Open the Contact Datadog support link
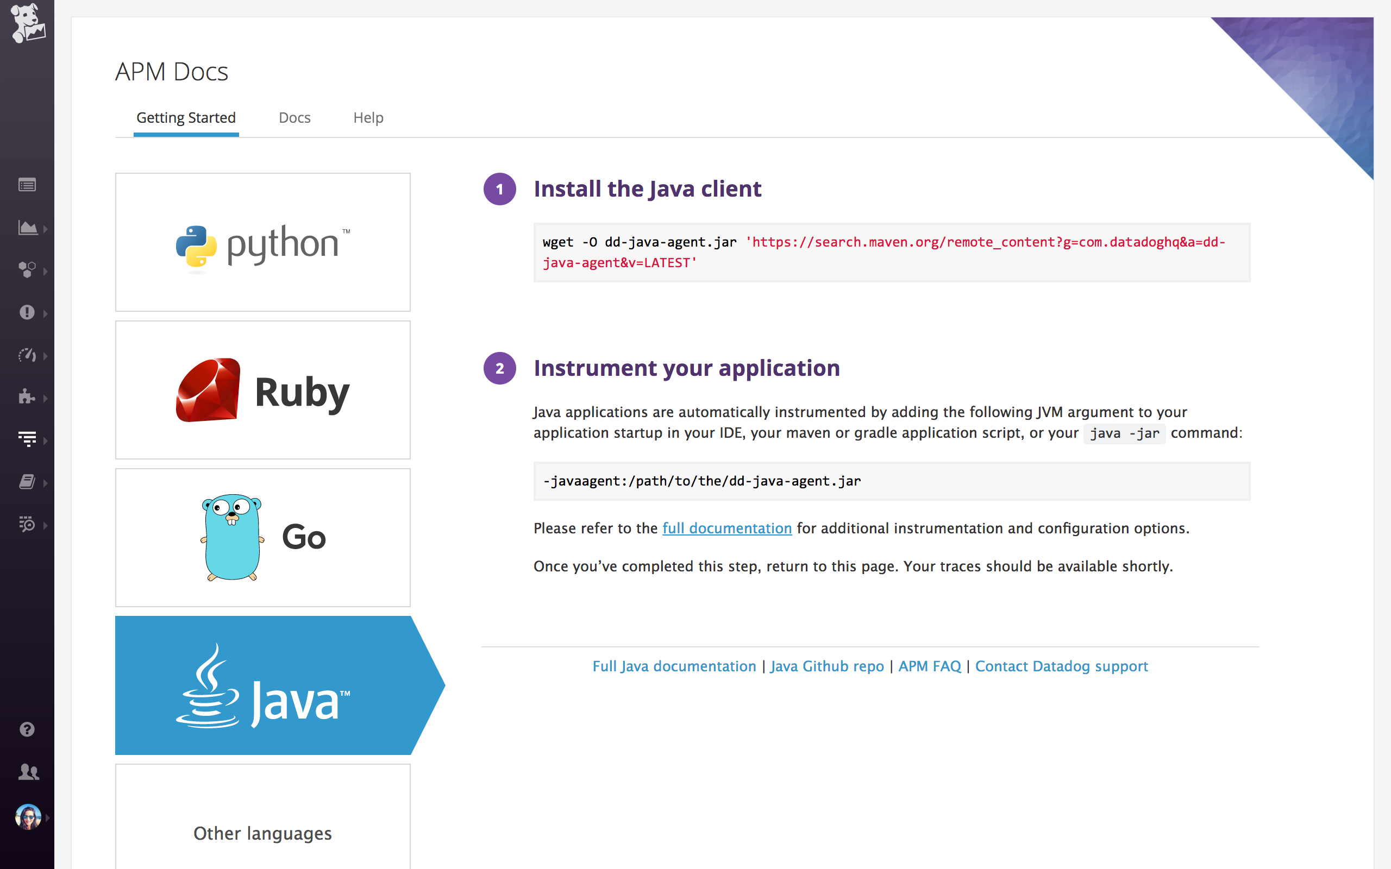This screenshot has width=1391, height=869. 1061,666
